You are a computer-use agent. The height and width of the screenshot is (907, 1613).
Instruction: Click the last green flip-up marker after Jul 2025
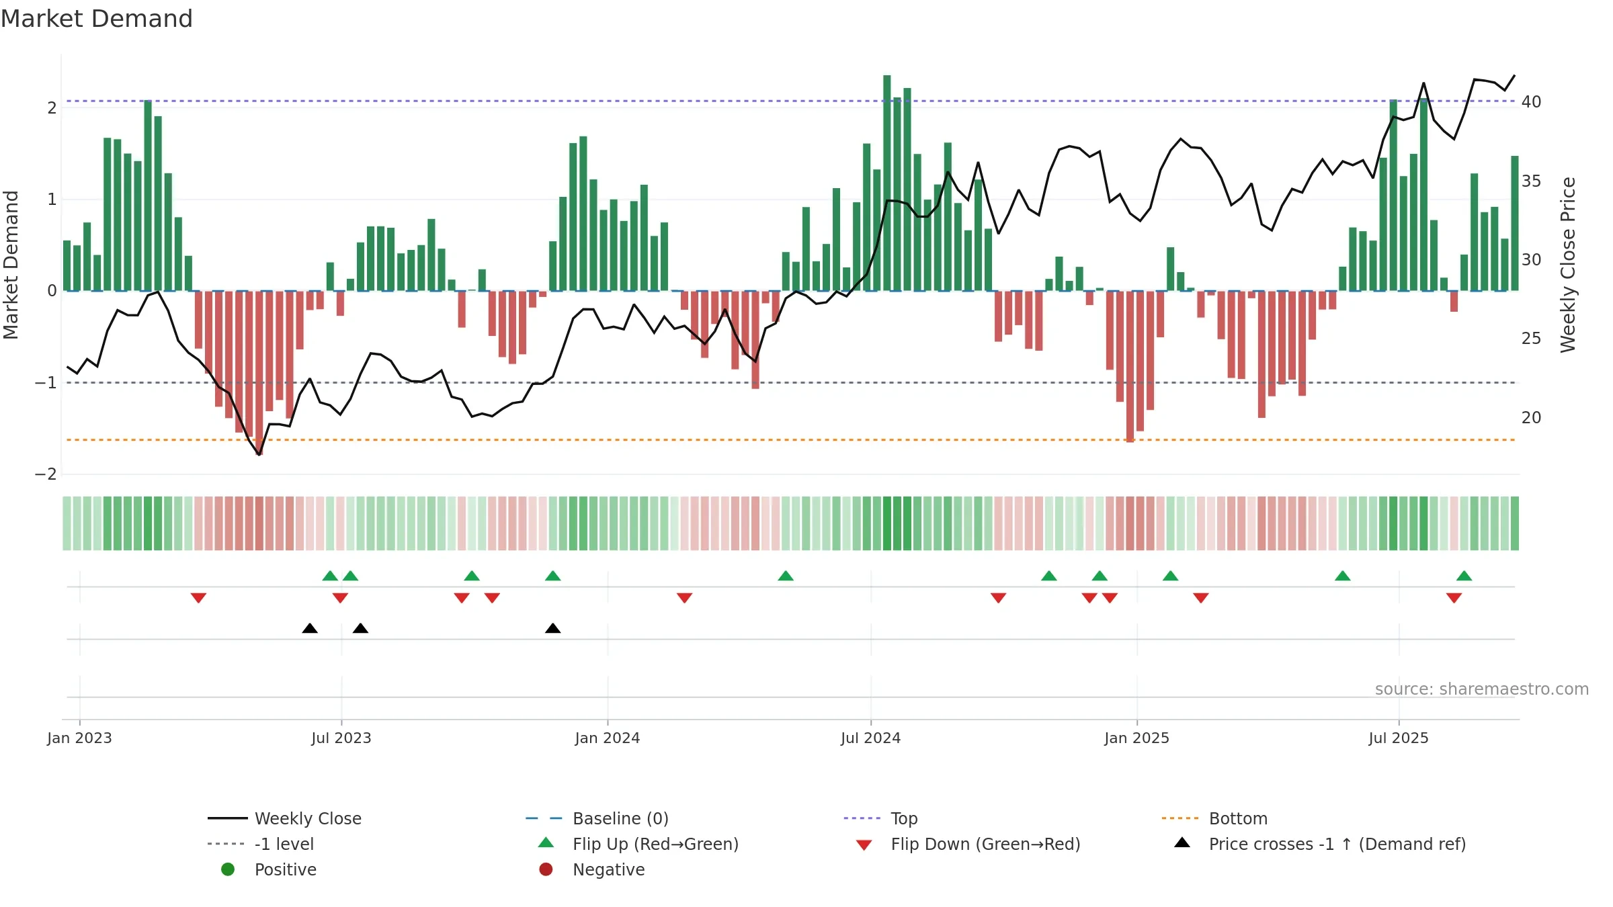click(x=1464, y=576)
